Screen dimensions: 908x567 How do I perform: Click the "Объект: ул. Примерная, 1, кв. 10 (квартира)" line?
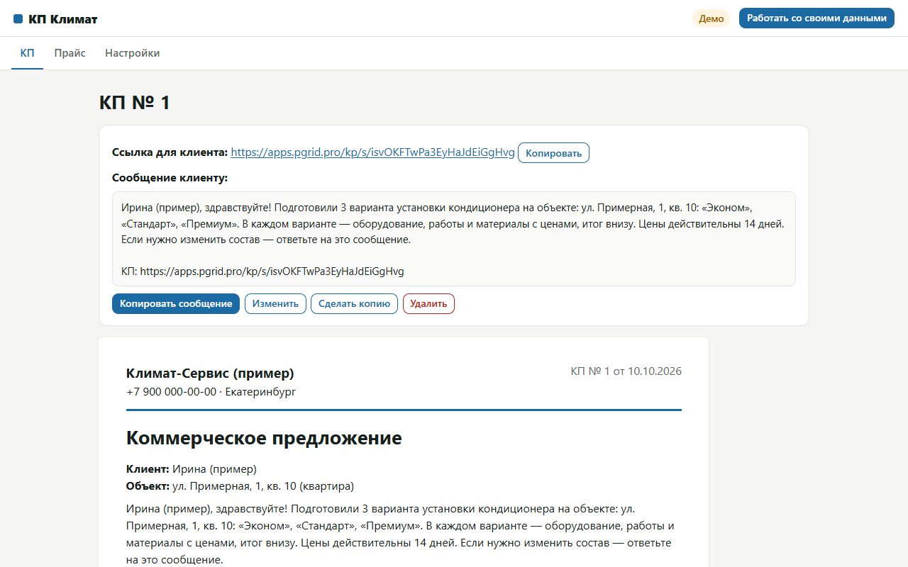tap(240, 486)
